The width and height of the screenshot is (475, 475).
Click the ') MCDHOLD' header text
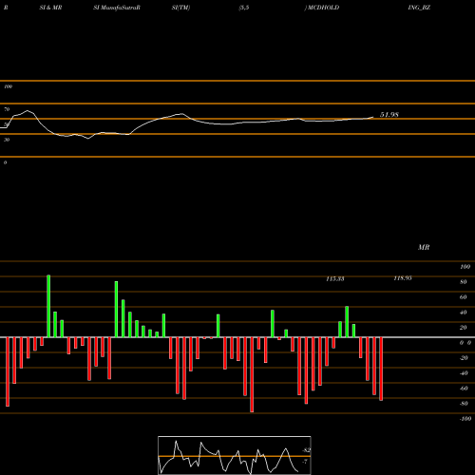(322, 8)
